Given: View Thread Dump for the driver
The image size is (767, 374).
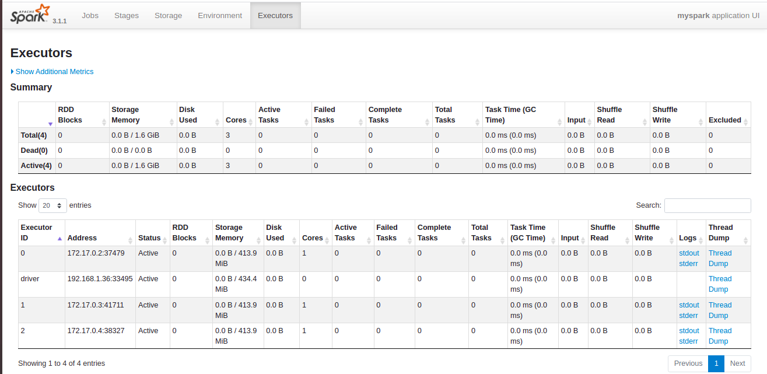Looking at the screenshot, I should 719,284.
